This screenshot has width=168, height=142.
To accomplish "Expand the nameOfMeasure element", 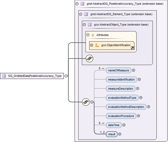I will tap(133, 70).
